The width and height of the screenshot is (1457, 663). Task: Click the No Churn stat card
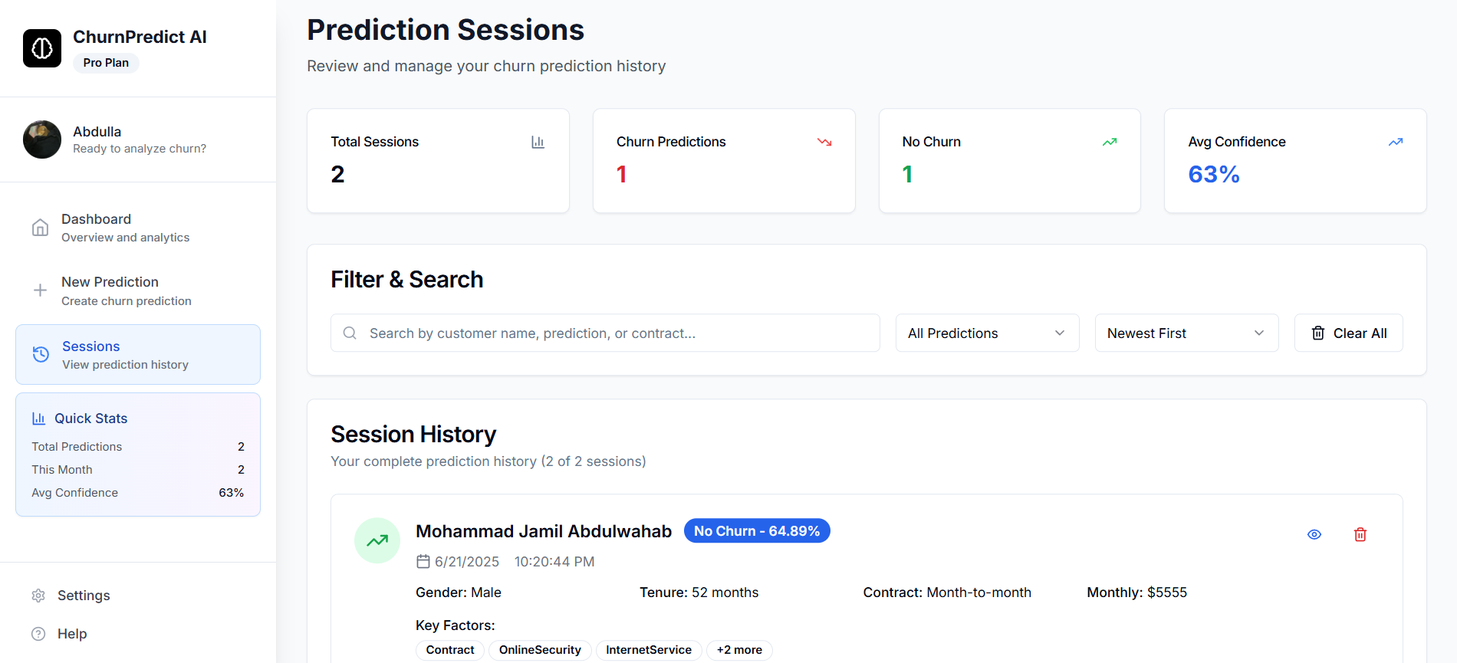1010,161
